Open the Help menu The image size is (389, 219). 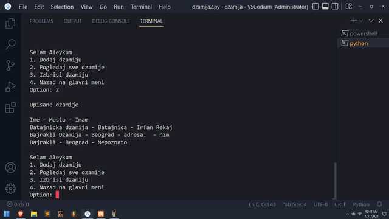(165, 7)
